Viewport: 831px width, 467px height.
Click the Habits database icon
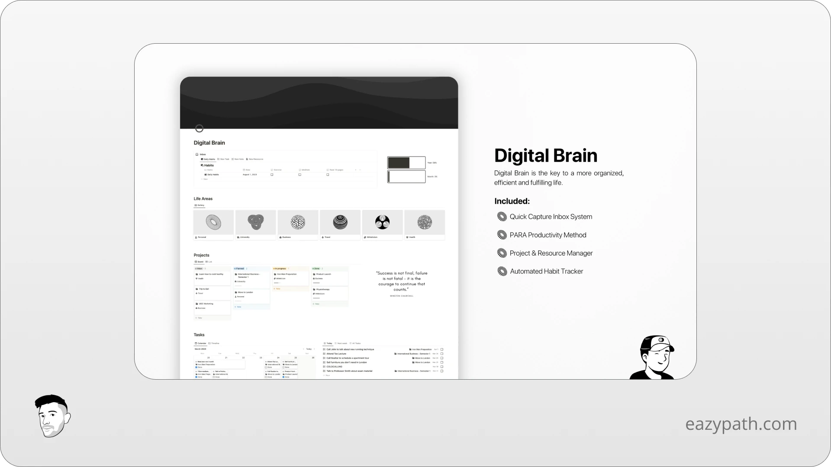(x=202, y=165)
